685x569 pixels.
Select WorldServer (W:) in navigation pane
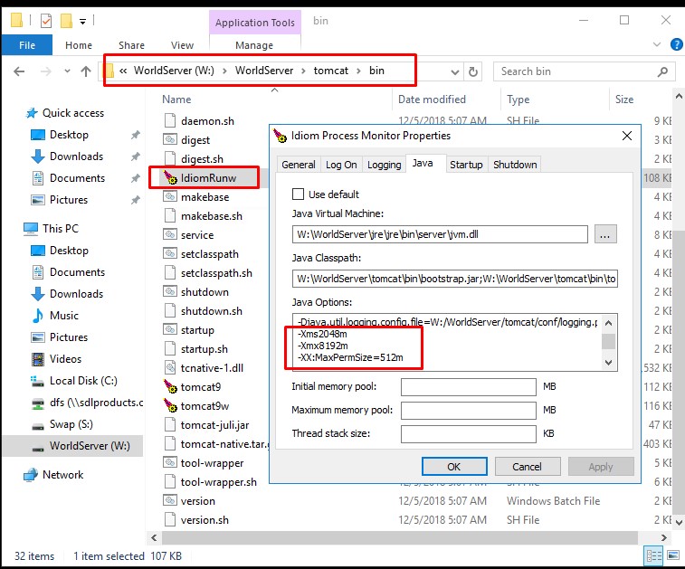72,446
